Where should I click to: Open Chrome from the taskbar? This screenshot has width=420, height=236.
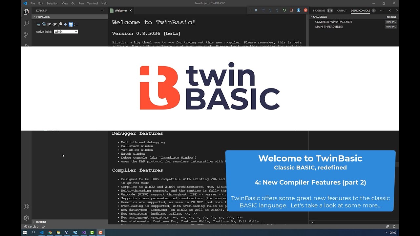click(x=50, y=233)
